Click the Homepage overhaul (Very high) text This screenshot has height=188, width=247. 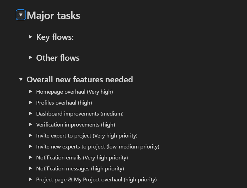click(x=75, y=91)
